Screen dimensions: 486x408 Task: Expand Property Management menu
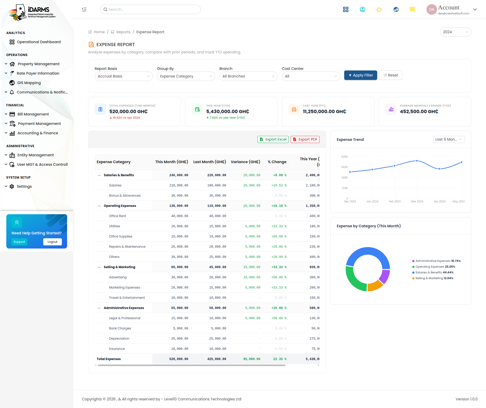tap(6, 64)
